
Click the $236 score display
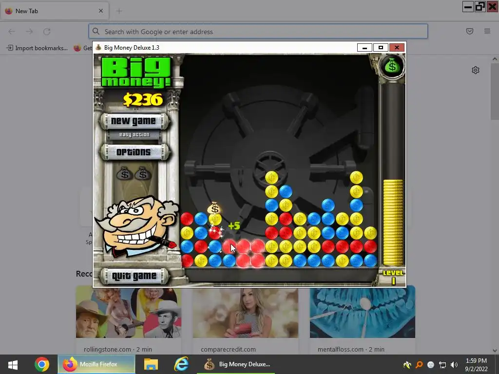(x=143, y=100)
